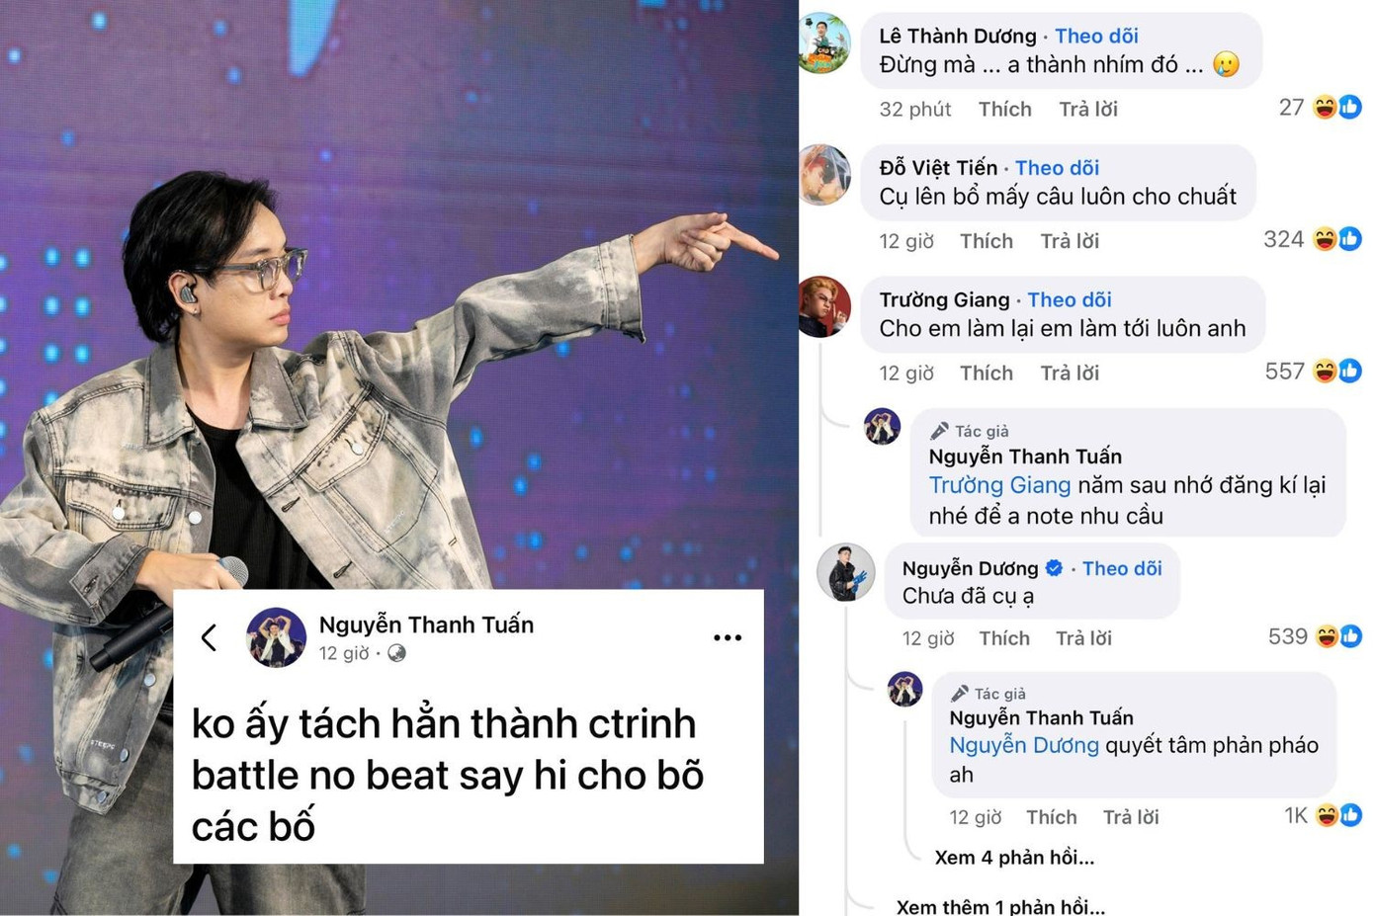Follow Trường Giang via Theo dõi
Viewport: 1374px width, 916px height.
[1070, 299]
